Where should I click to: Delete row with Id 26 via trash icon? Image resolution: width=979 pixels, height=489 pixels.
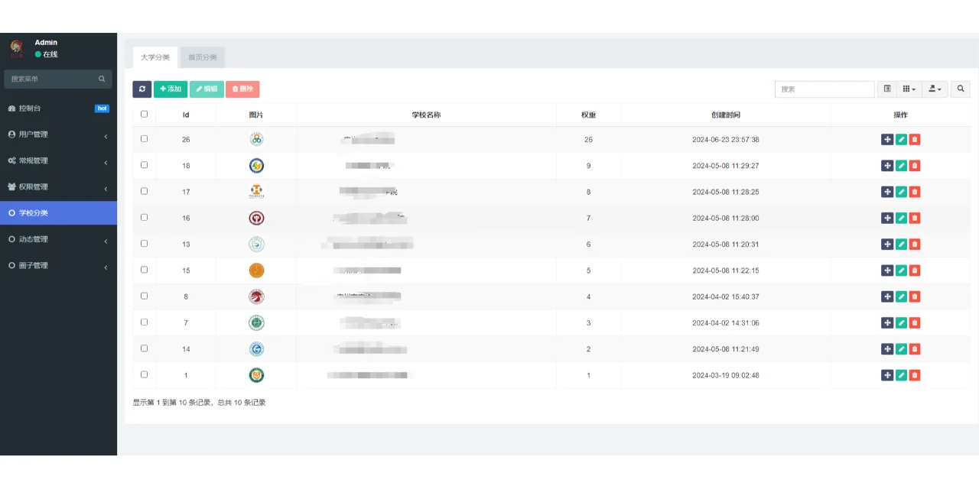[x=915, y=140]
